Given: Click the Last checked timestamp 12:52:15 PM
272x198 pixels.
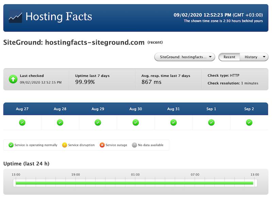Looking at the screenshot, I should click(x=41, y=82).
